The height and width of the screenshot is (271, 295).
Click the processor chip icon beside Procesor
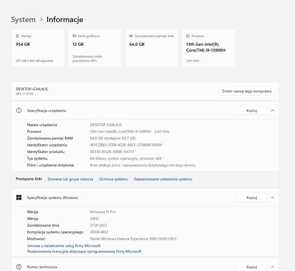point(188,36)
